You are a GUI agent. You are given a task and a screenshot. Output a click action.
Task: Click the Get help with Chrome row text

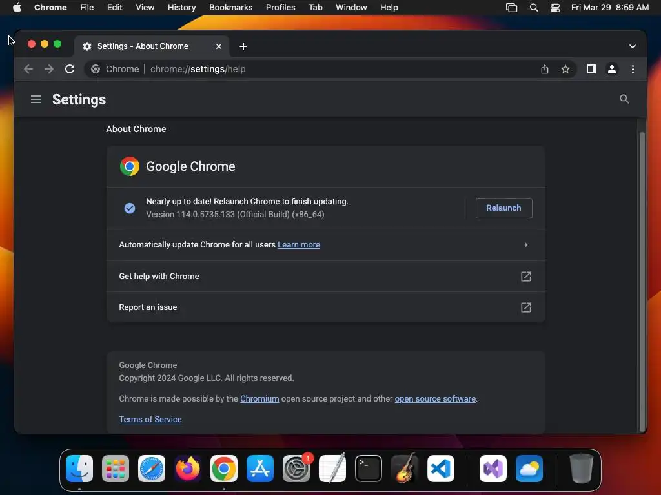(x=159, y=276)
